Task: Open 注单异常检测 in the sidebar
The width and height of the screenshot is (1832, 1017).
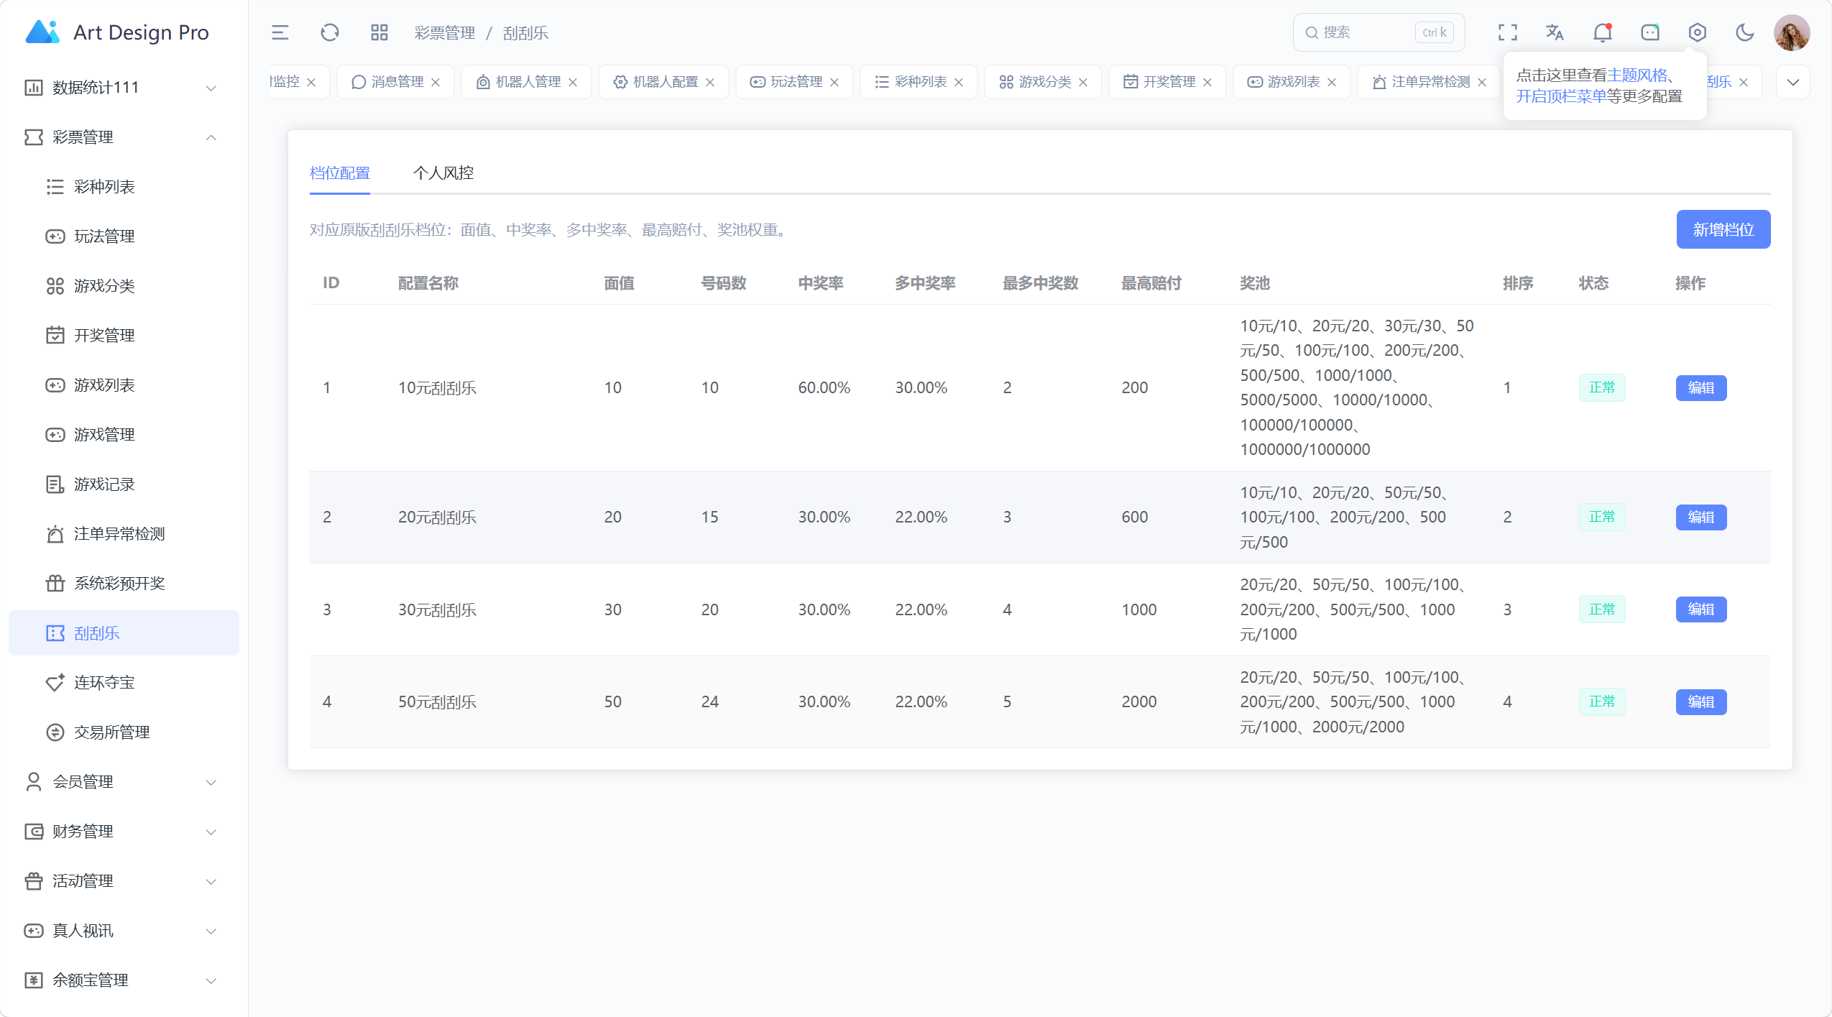Action: coord(124,534)
